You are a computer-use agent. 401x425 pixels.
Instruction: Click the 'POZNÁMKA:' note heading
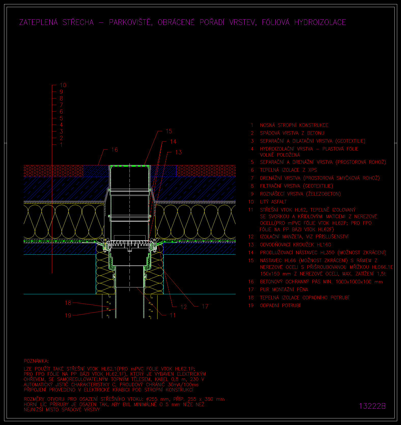[x=36, y=361]
